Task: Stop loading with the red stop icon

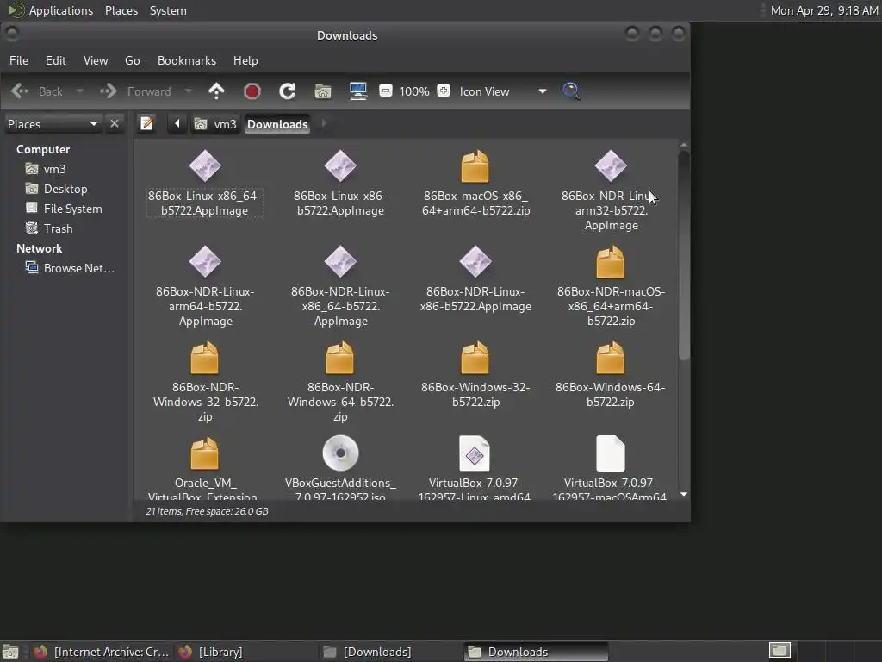Action: 252,91
